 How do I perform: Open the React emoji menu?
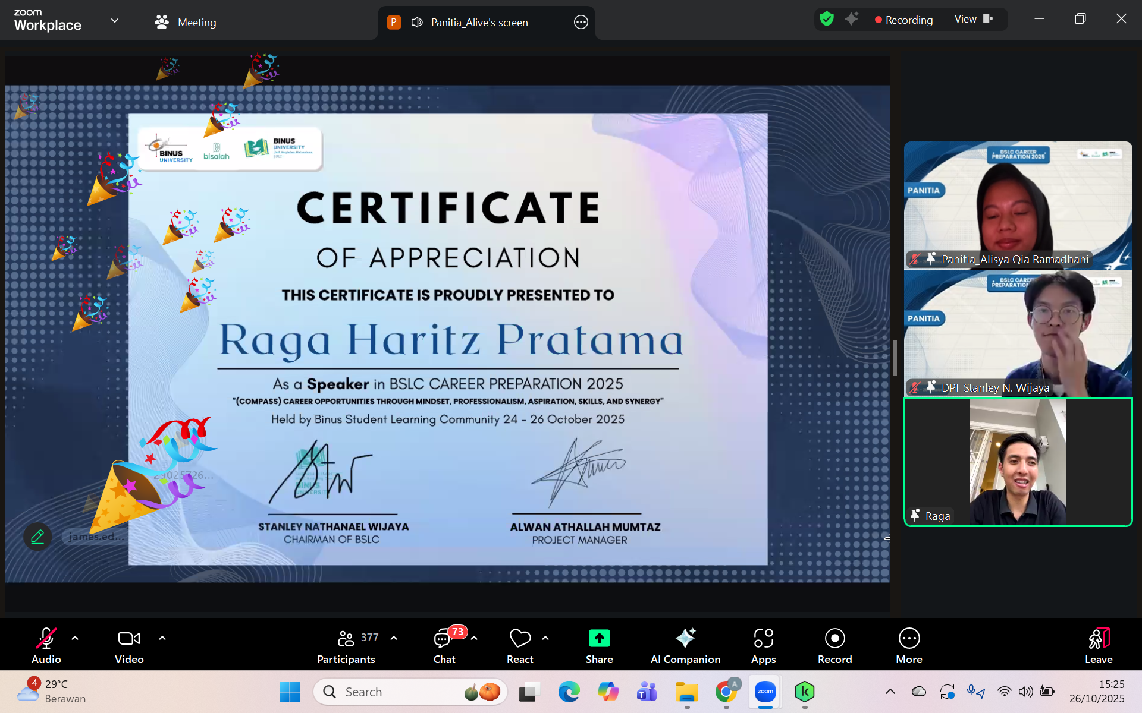coord(520,645)
